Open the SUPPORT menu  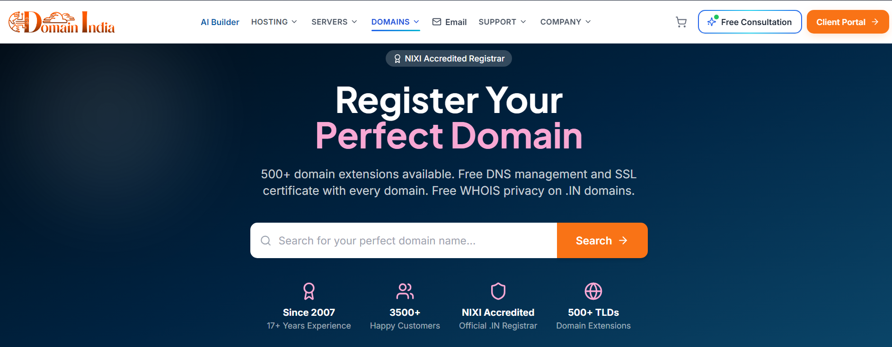click(x=503, y=22)
